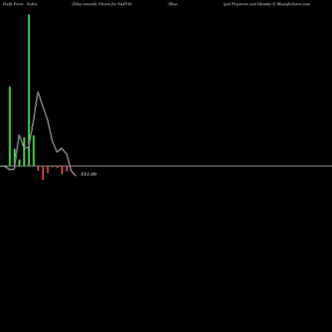Screen dimensions: 332x332
Task: Select the 'Daily Force Index' title text
Action: coord(20,4)
